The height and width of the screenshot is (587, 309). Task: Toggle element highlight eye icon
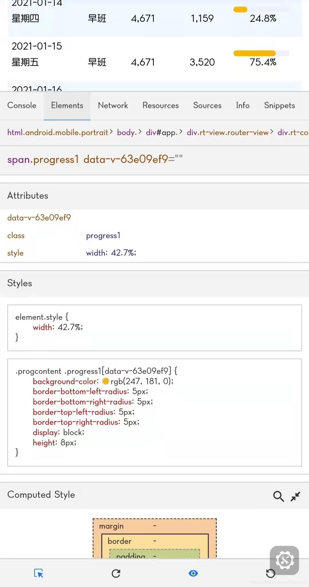point(193,573)
